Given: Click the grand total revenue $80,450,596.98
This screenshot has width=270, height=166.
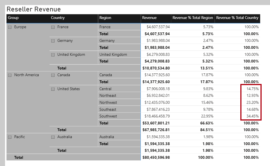Looking at the screenshot, I should pyautogui.click(x=157, y=157).
